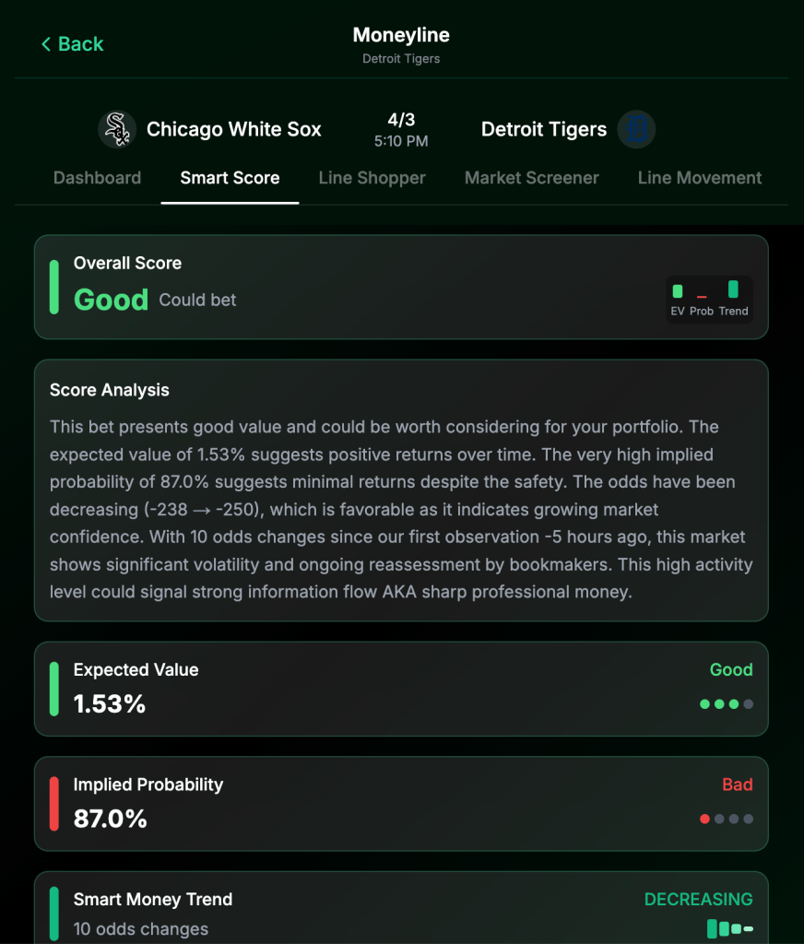This screenshot has width=804, height=944.
Task: Click the Expected Value rating dots
Action: pyautogui.click(x=727, y=704)
